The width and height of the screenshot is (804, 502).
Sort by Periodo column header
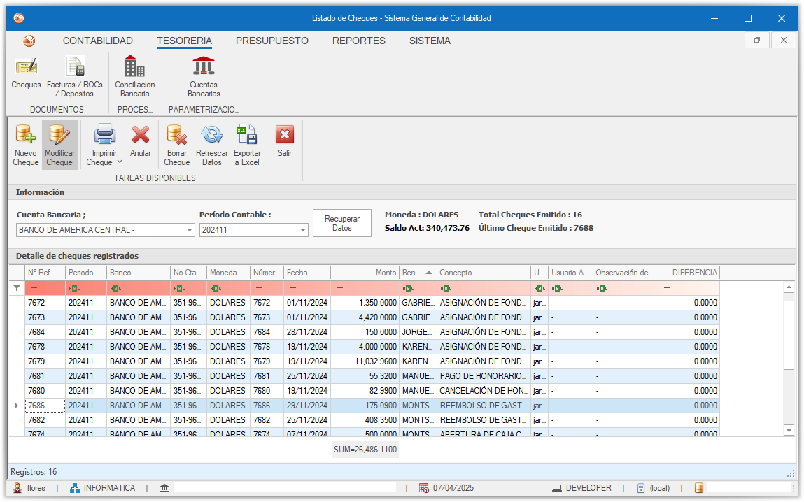click(86, 273)
